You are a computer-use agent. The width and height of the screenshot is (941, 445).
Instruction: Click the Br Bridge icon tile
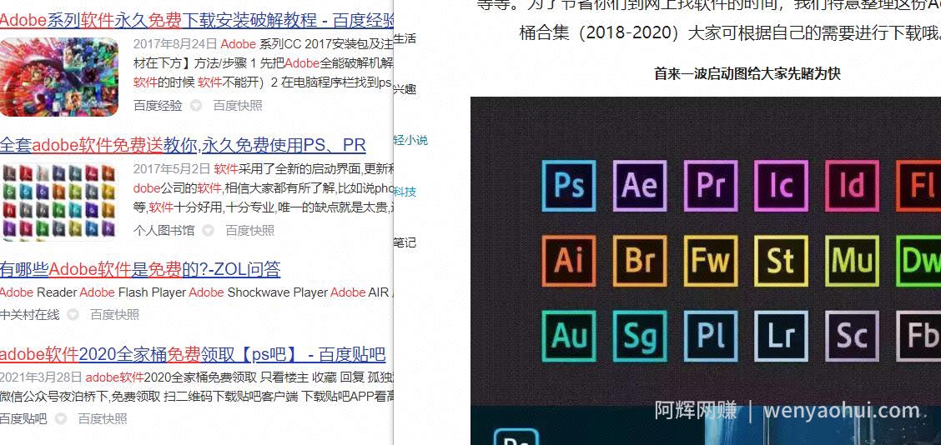(640, 260)
